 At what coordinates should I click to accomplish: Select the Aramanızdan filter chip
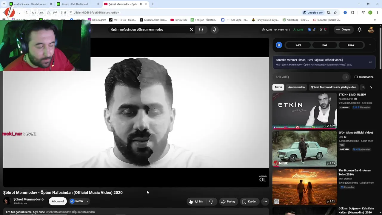coord(296,87)
